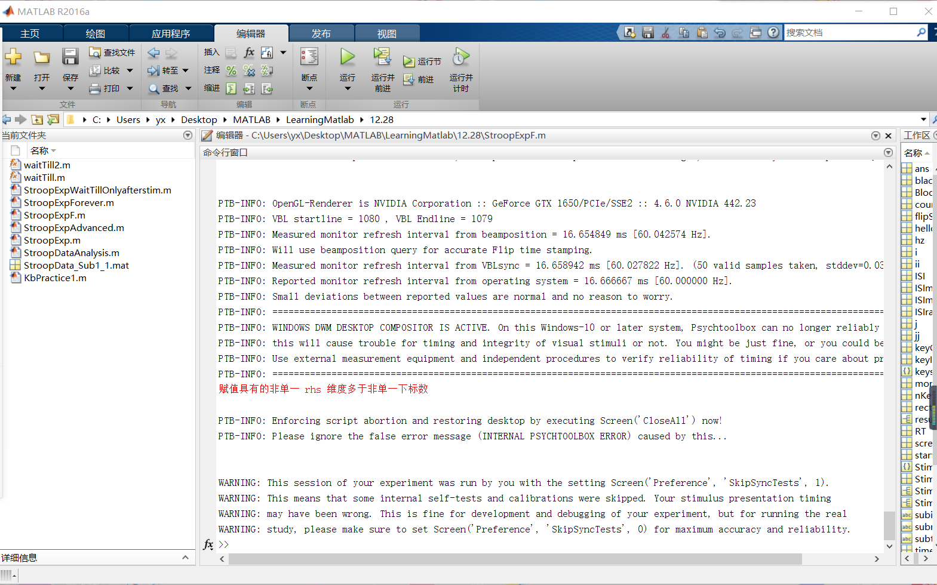Click the green % comment icon
The height and width of the screenshot is (585, 937).
231,71
